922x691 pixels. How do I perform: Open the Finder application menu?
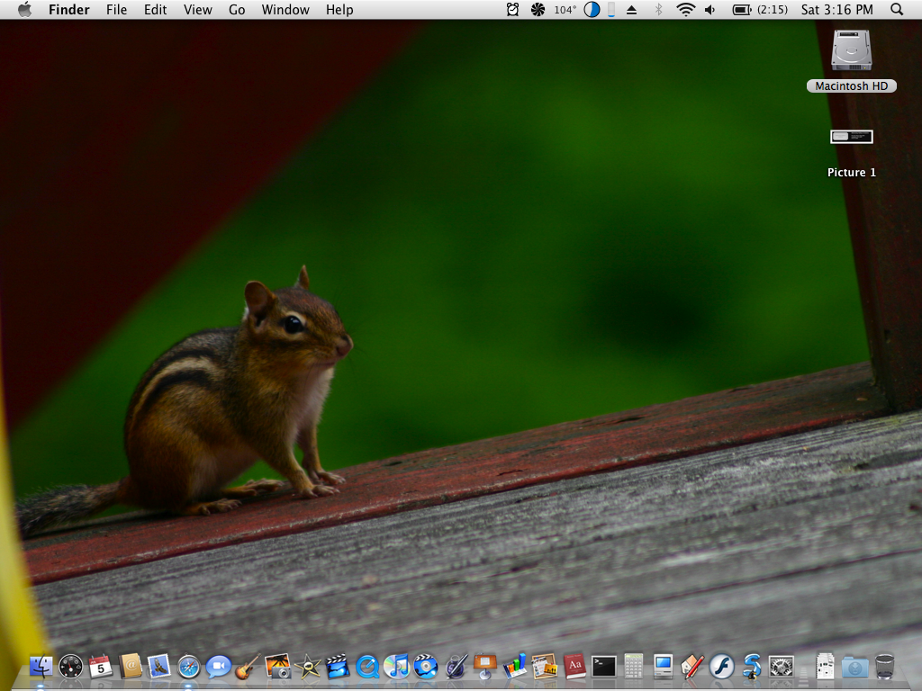(x=68, y=9)
